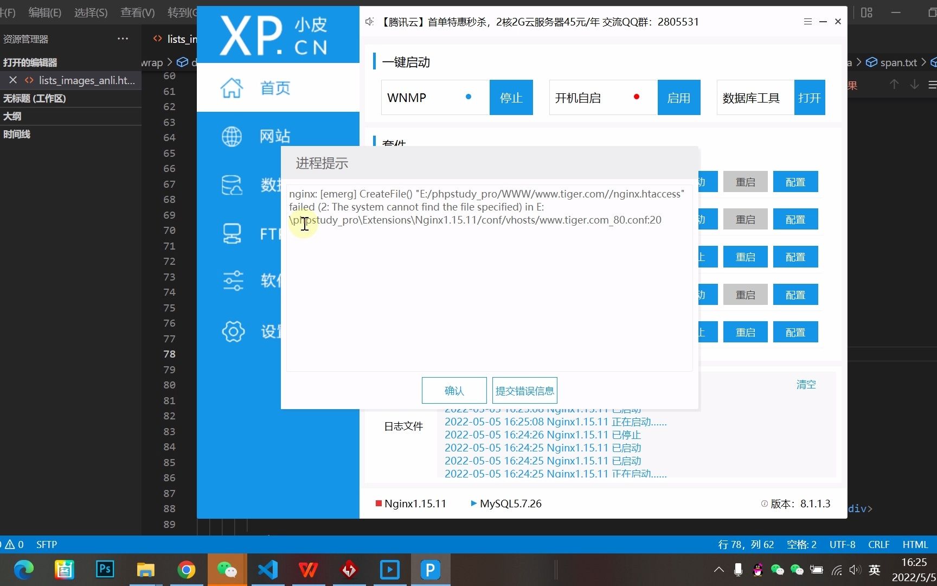Screen dimensions: 937x586
Task: Open phpStudy P icon in taskbar
Action: (430, 570)
